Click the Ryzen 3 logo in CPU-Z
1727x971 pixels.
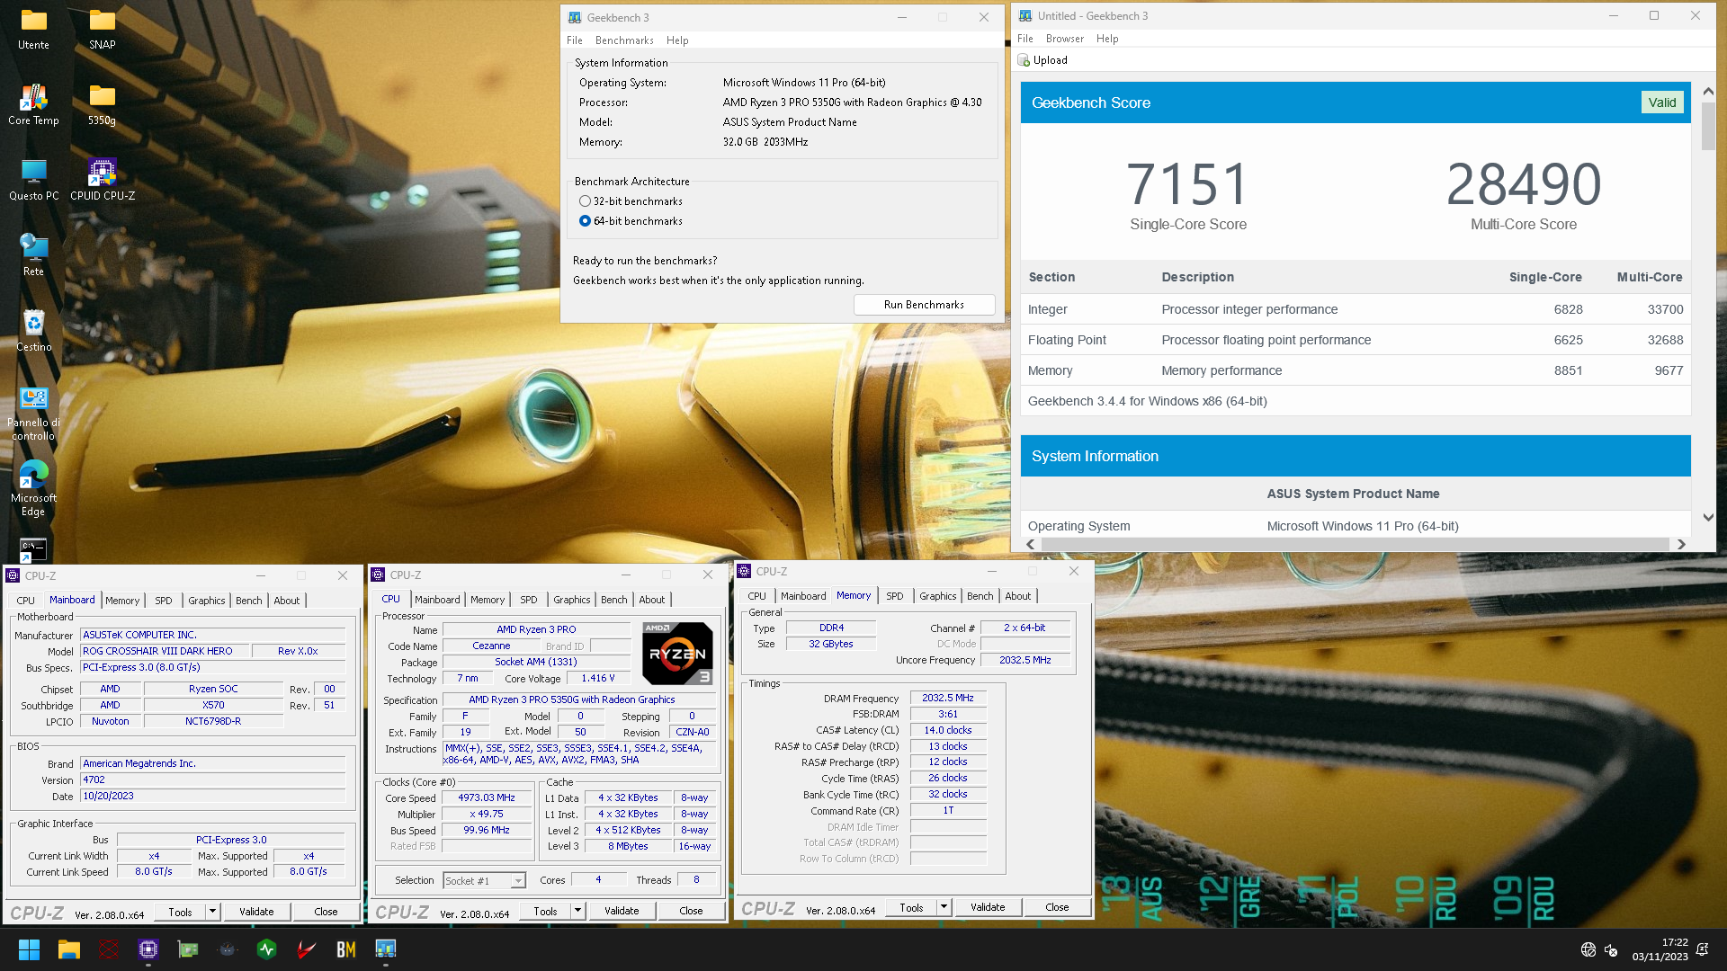point(677,654)
